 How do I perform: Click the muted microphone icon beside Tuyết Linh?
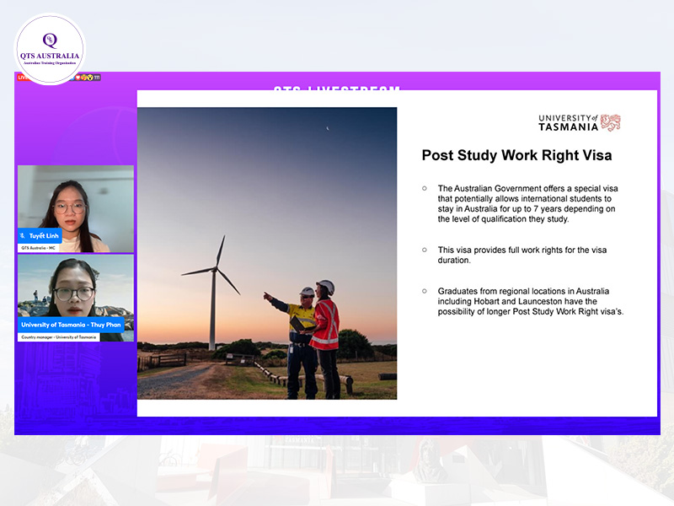click(x=23, y=236)
